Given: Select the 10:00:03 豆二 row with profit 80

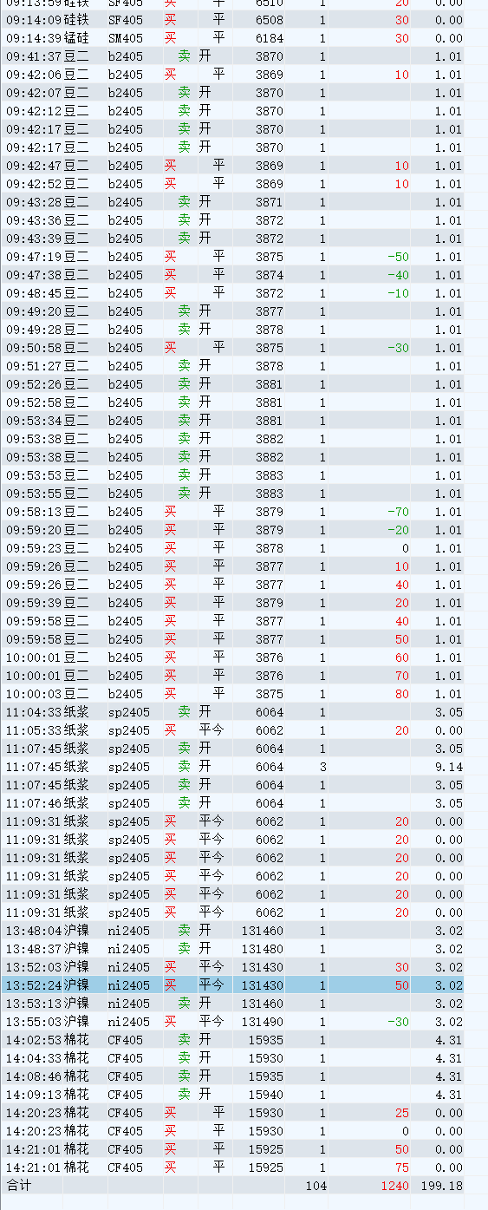Looking at the screenshot, I should pos(232,694).
